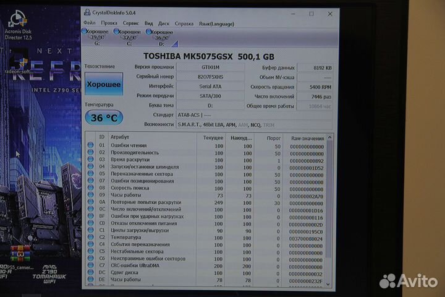Click status icon for C1 Циклы загрузки/выгрузки
Screen dimensions: 445x297
(x=90, y=230)
